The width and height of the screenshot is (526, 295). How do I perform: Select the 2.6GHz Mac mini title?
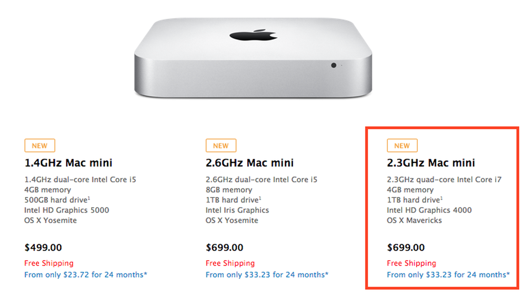[x=249, y=163]
